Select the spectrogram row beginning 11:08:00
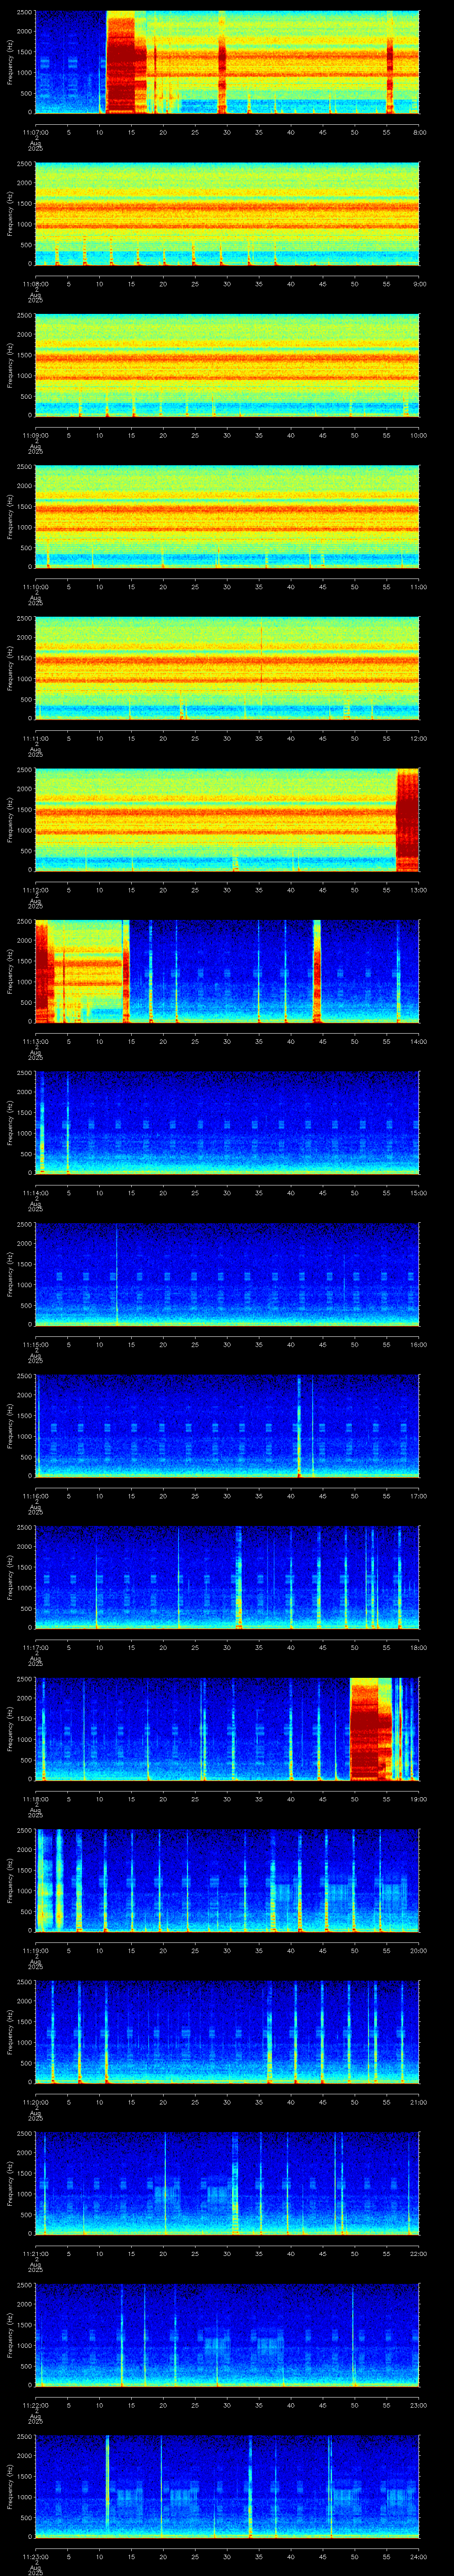The width and height of the screenshot is (454, 2576). coord(227,214)
